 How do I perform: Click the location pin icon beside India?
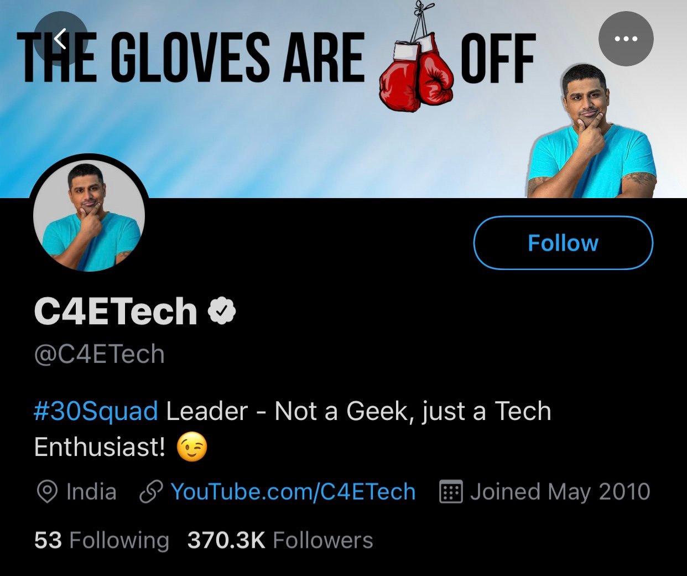tap(48, 491)
